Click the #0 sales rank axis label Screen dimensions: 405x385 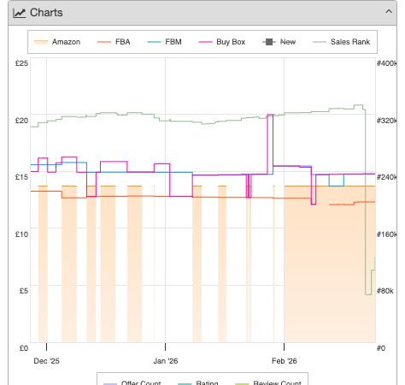(381, 348)
